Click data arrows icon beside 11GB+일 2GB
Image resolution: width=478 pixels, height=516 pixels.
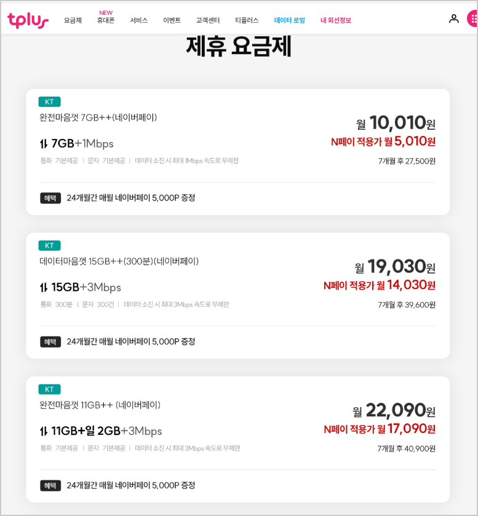tap(44, 431)
